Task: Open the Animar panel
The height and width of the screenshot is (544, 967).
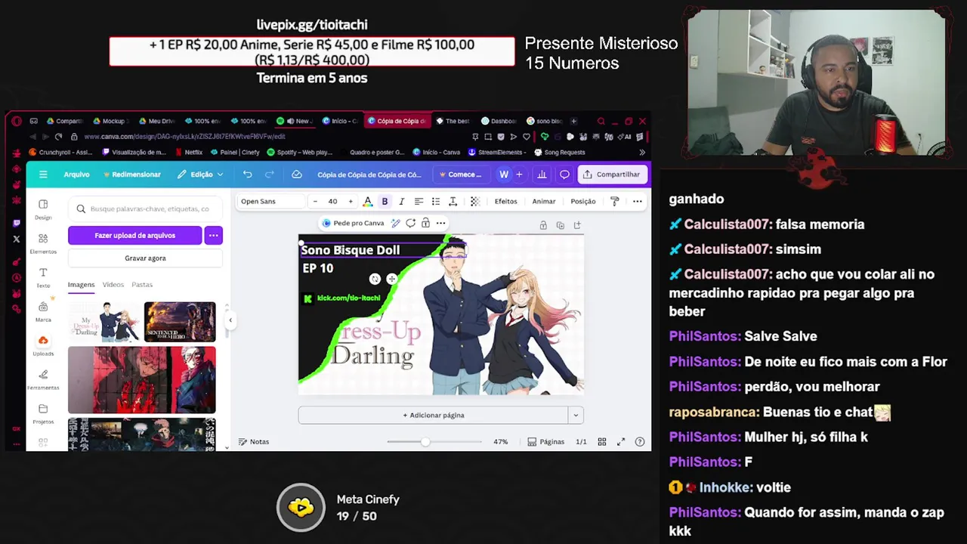Action: tap(544, 202)
